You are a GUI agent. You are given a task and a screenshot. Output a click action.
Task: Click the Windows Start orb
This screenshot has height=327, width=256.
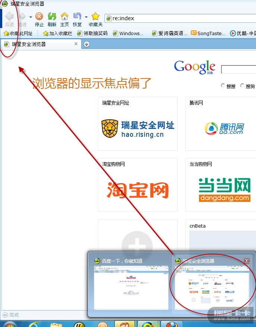10,324
